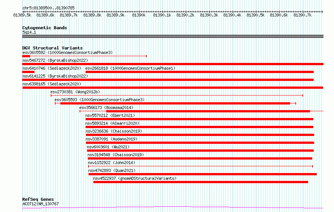
Task: Click nsv5893214 (Almarri2020) label
Action: (112, 123)
